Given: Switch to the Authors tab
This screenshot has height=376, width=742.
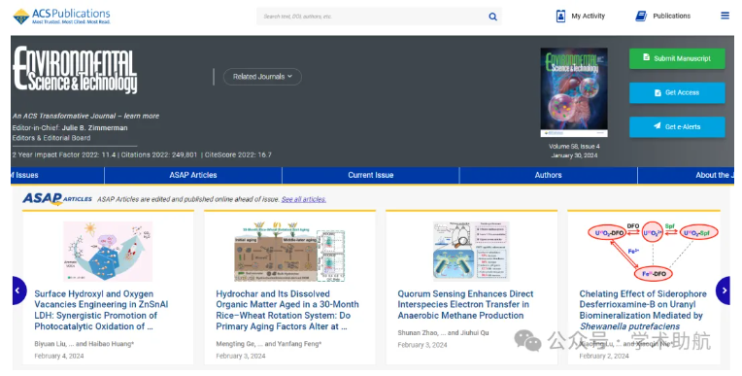Looking at the screenshot, I should [548, 175].
